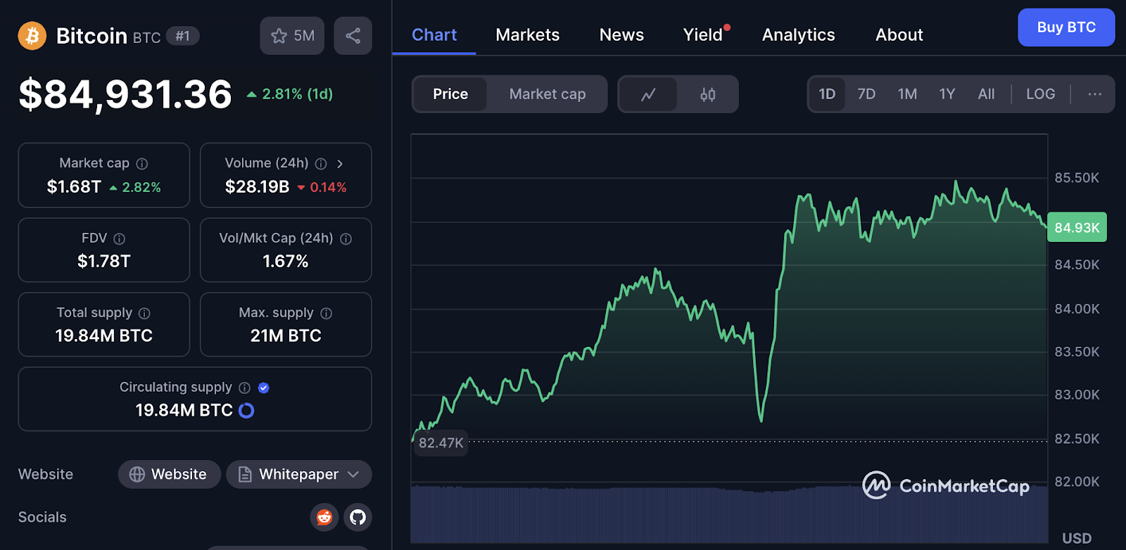1126x550 pixels.
Task: Click the circulating supply progress ring
Action: coord(246,411)
